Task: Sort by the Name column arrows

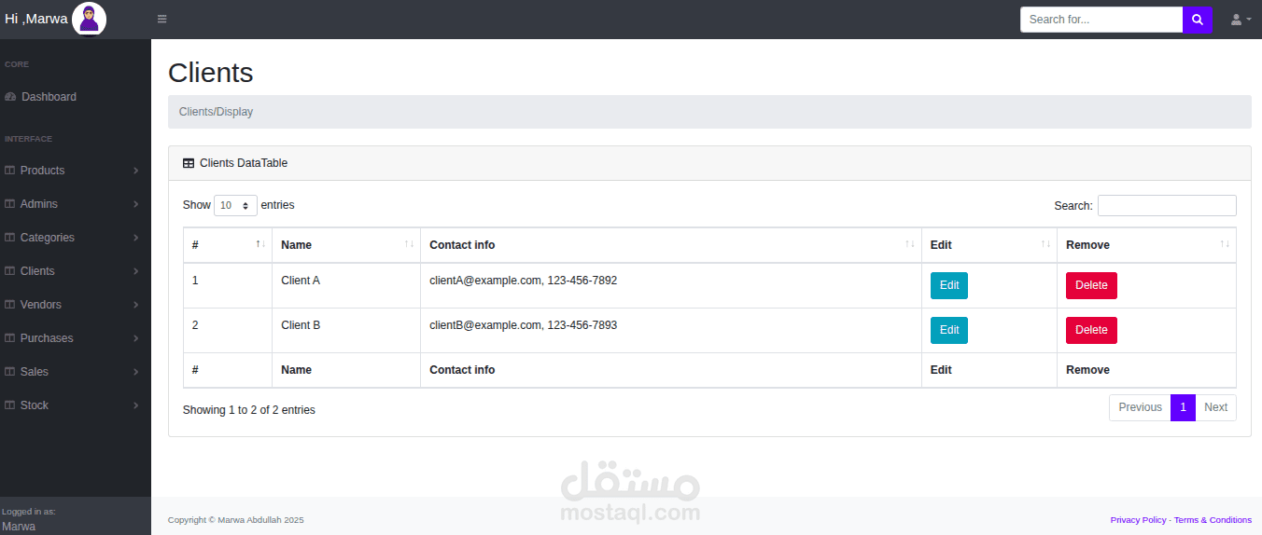Action: [x=410, y=244]
